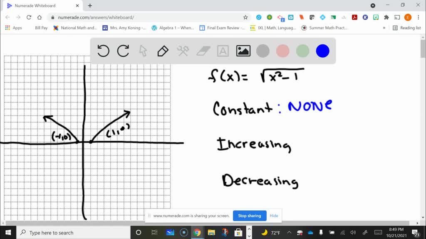Hide the screen sharing notification bar
This screenshot has width=426, height=239.
(x=274, y=216)
